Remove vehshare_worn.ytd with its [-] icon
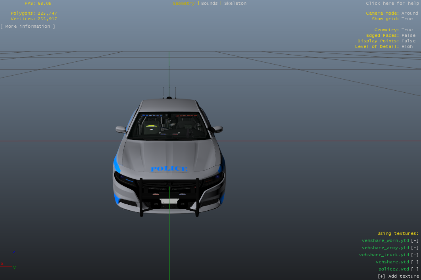Screen dimensions: 421x280 pyautogui.click(x=415, y=241)
